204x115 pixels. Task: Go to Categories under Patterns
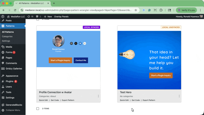tap(7, 37)
